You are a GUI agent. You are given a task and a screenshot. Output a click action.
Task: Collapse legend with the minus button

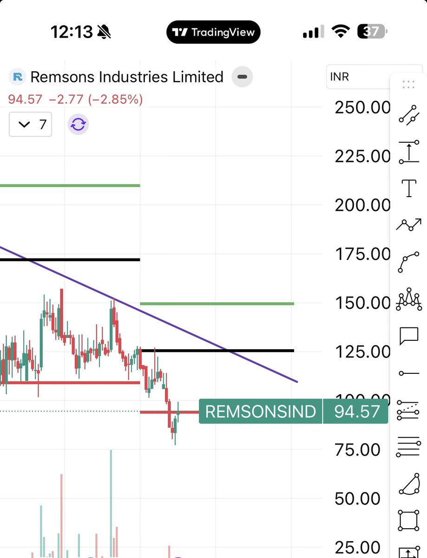click(242, 77)
